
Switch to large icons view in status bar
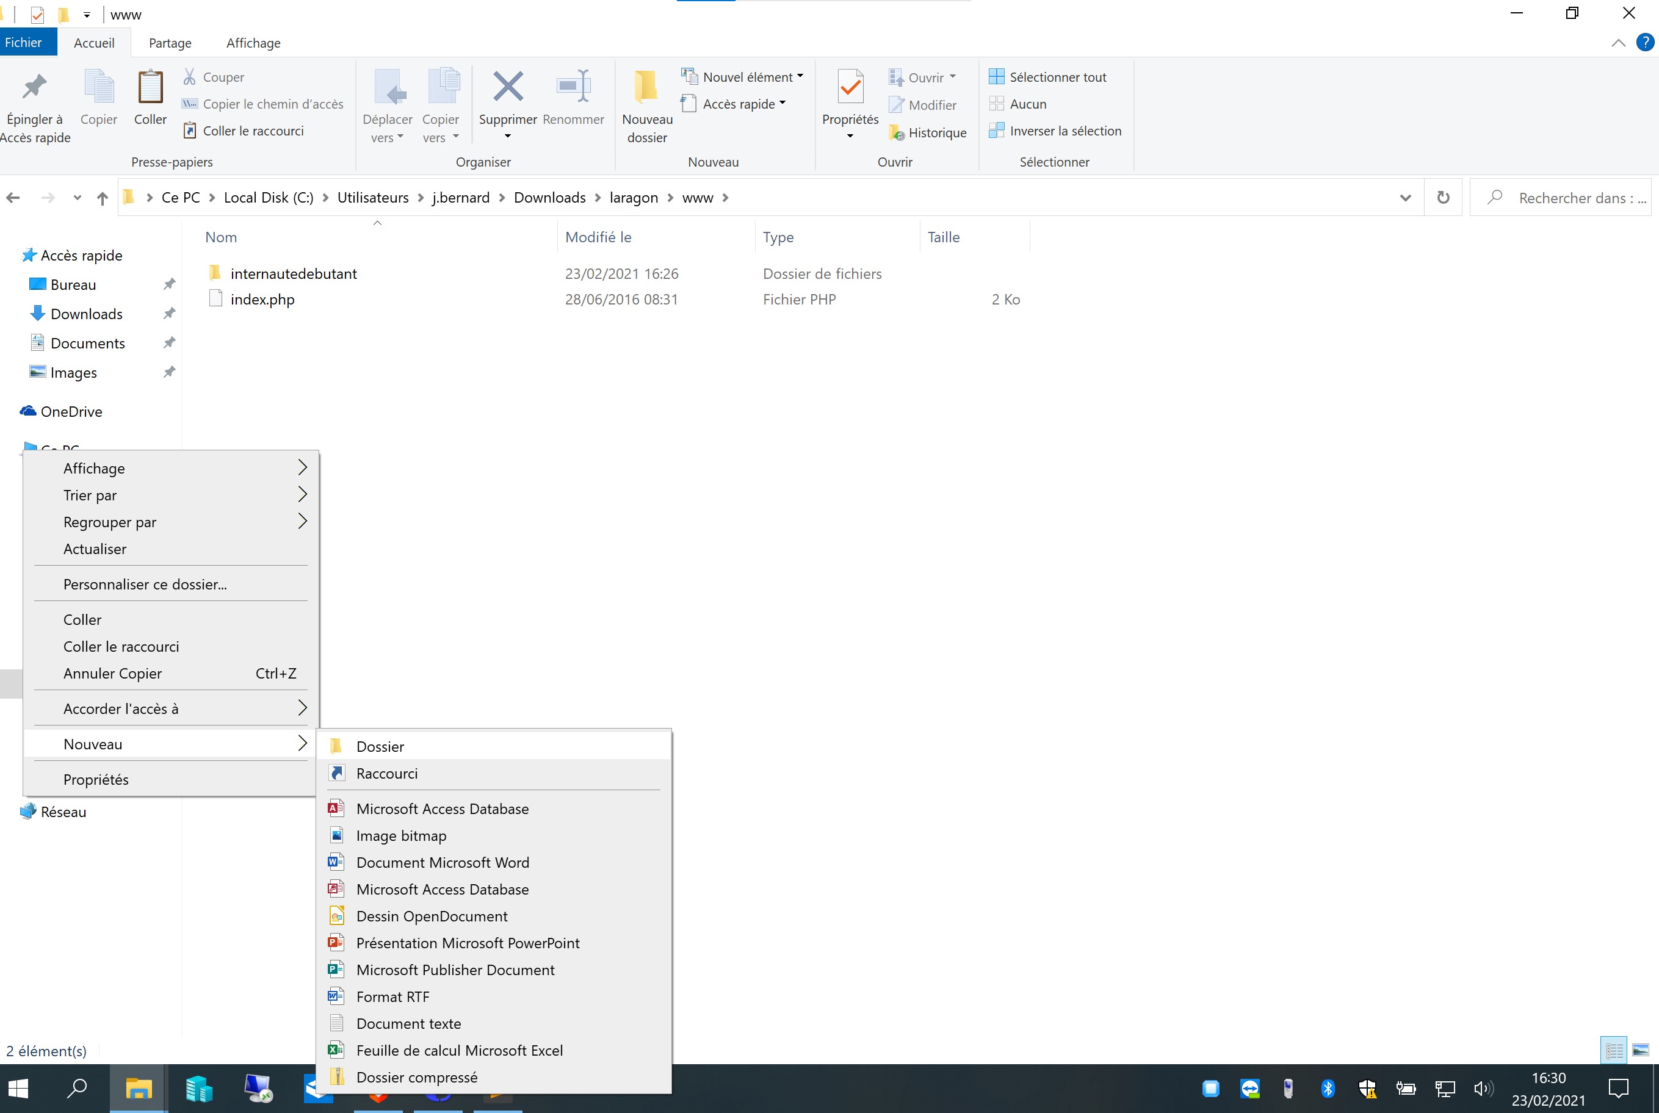pos(1641,1050)
